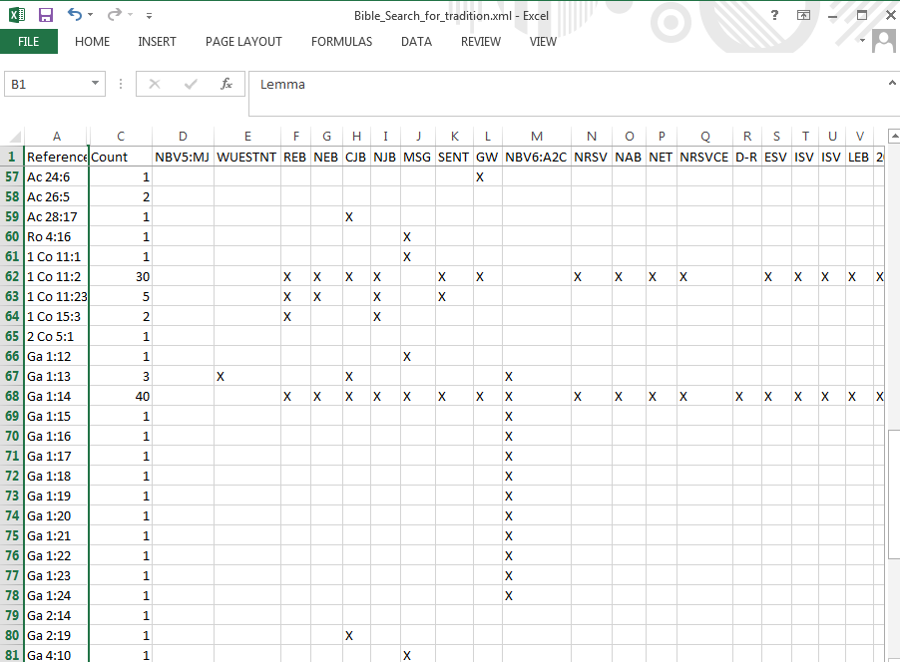
Task: Select the cell Ga 1:13
Action: [x=56, y=376]
